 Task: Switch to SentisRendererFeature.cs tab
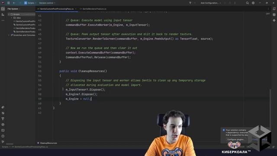(93, 9)
